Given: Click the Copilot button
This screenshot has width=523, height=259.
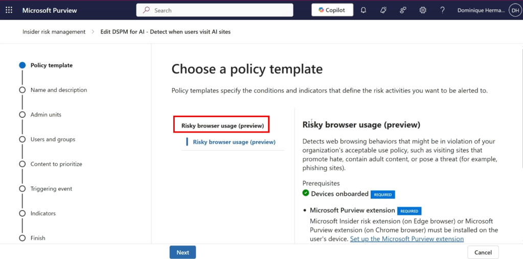Looking at the screenshot, I should (332, 10).
